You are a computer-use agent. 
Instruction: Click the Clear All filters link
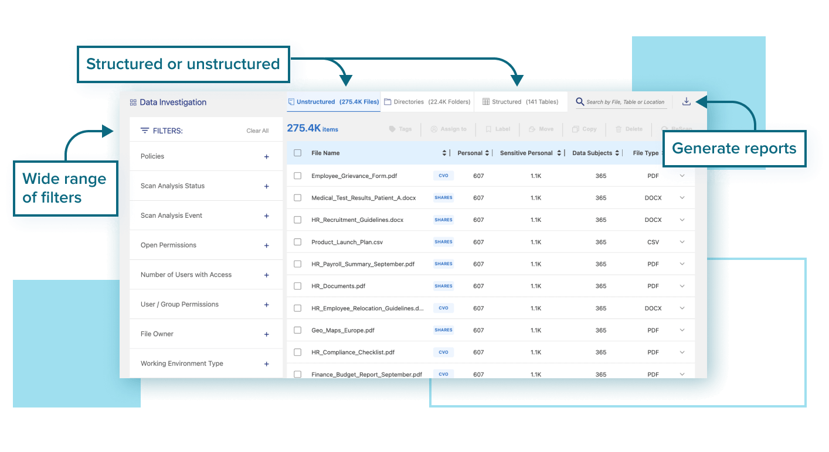pos(257,130)
